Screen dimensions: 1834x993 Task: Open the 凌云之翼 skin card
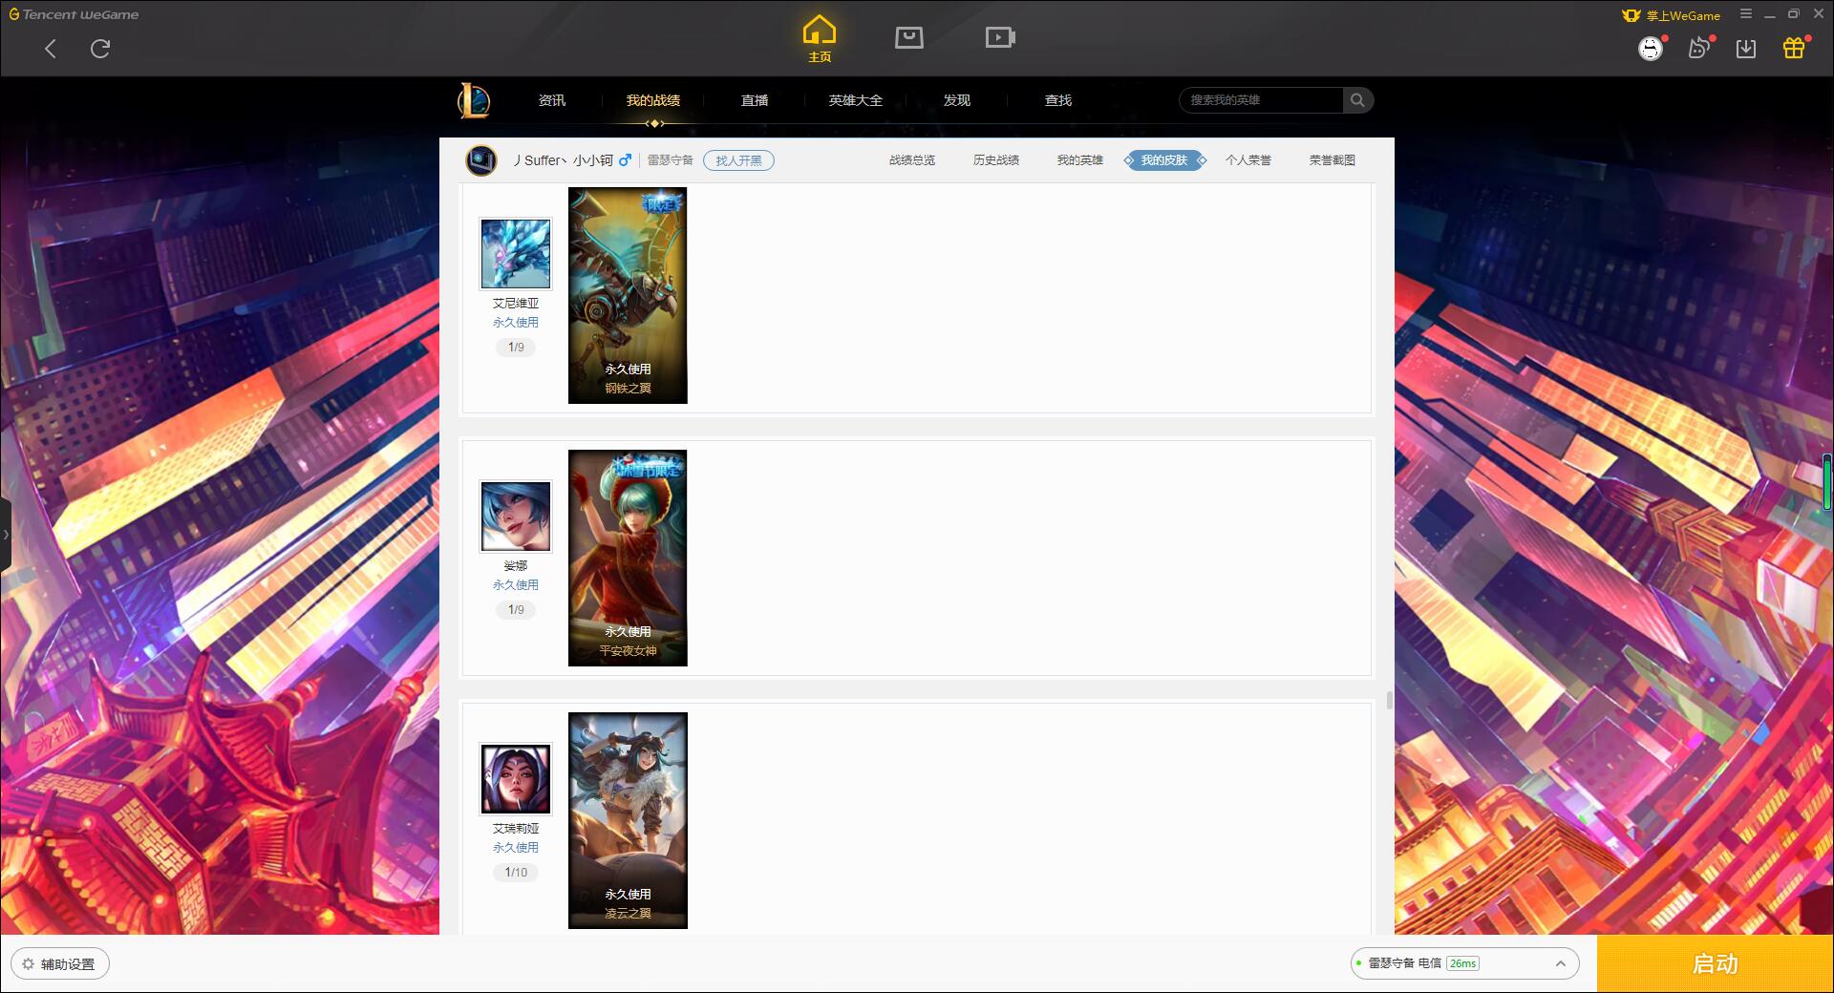[x=628, y=820]
